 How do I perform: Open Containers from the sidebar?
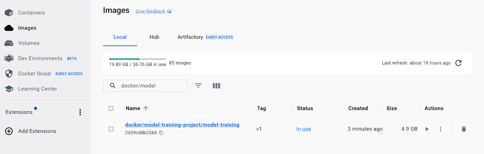click(31, 13)
